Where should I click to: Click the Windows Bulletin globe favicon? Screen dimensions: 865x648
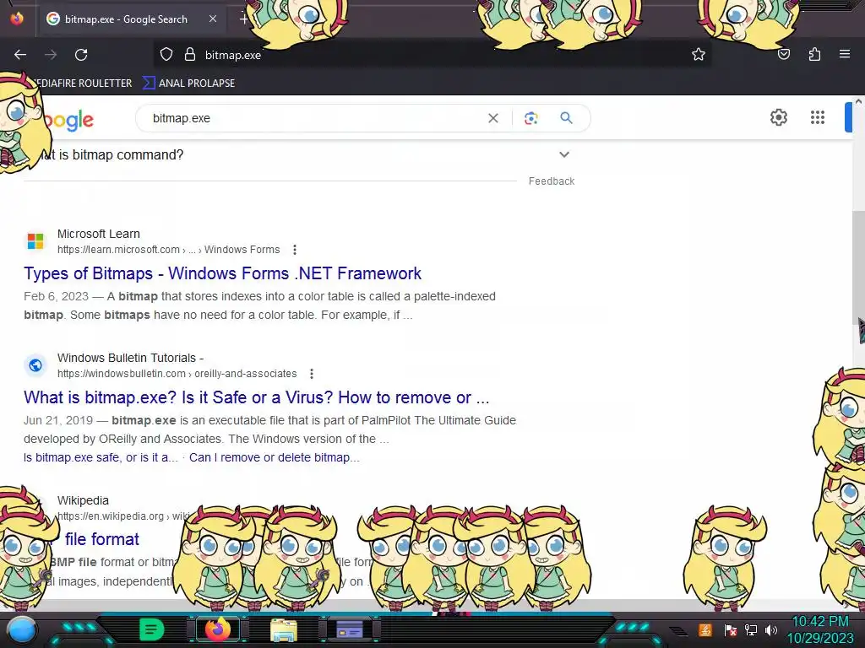(35, 365)
